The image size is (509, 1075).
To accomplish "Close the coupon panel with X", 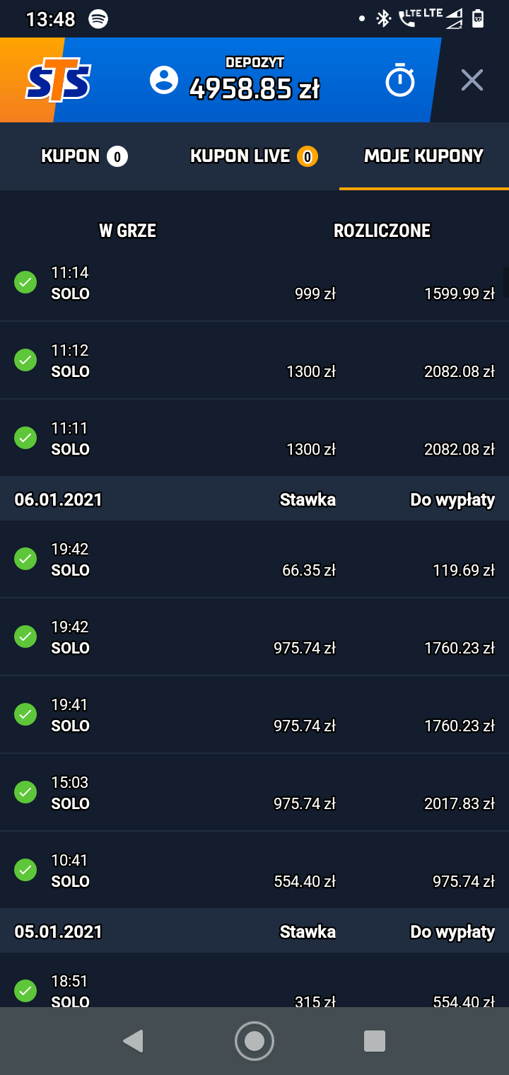I will point(472,80).
